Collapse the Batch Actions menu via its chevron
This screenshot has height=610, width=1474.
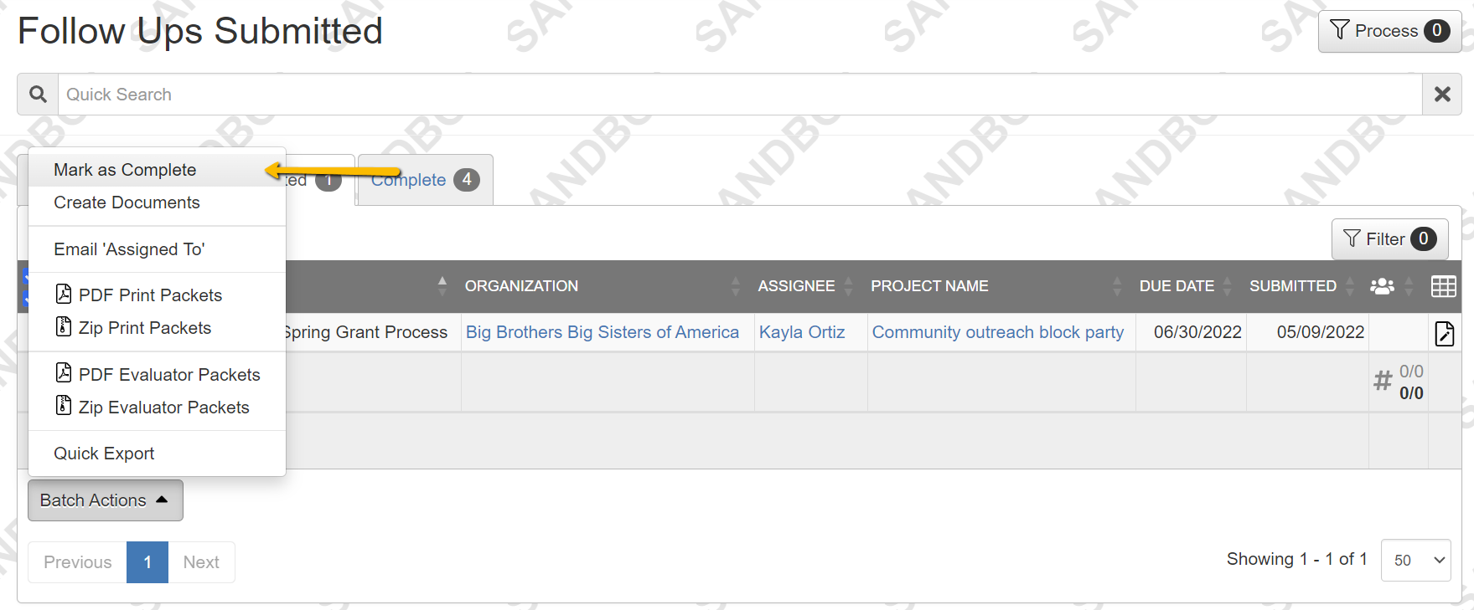162,500
